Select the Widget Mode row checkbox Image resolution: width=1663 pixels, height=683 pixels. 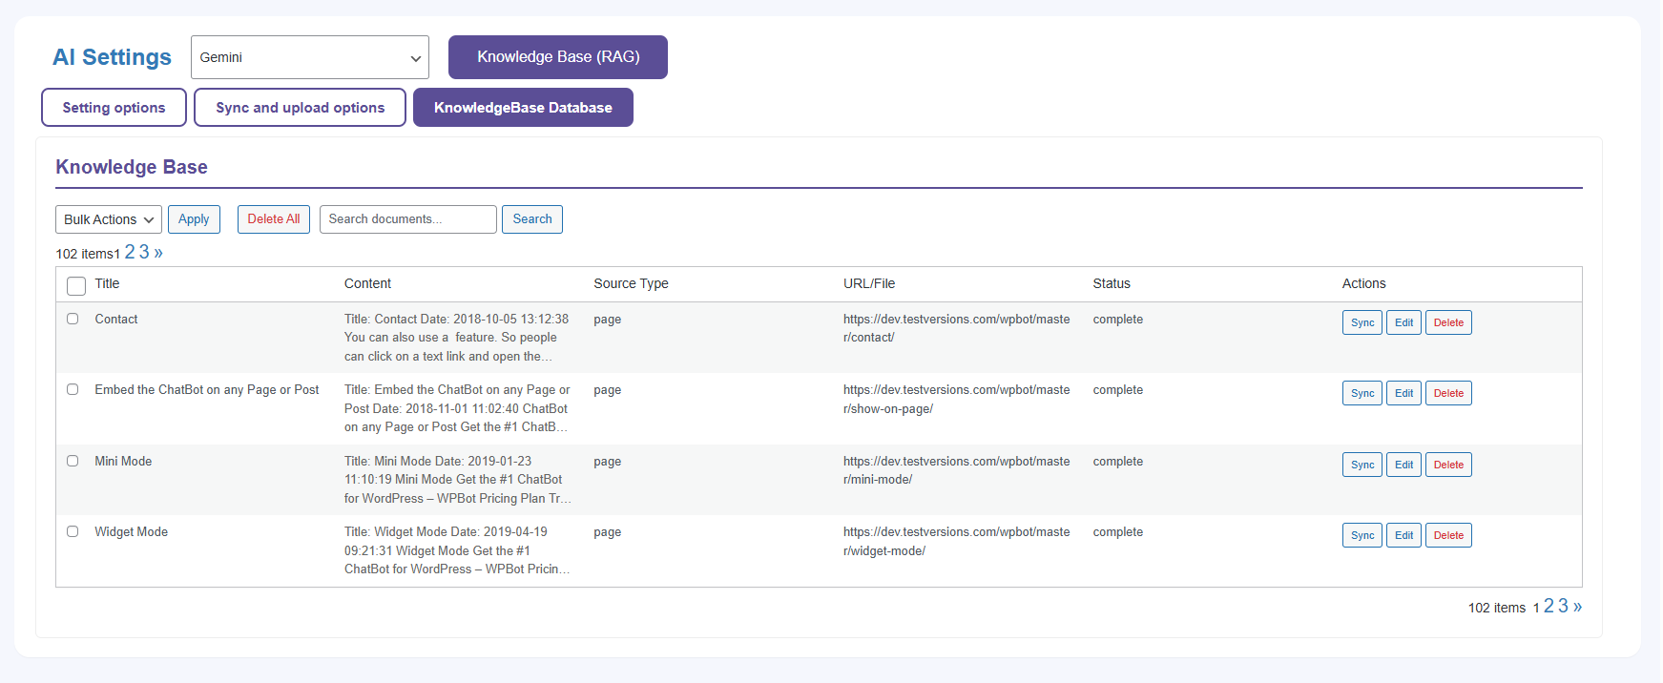[x=73, y=531]
